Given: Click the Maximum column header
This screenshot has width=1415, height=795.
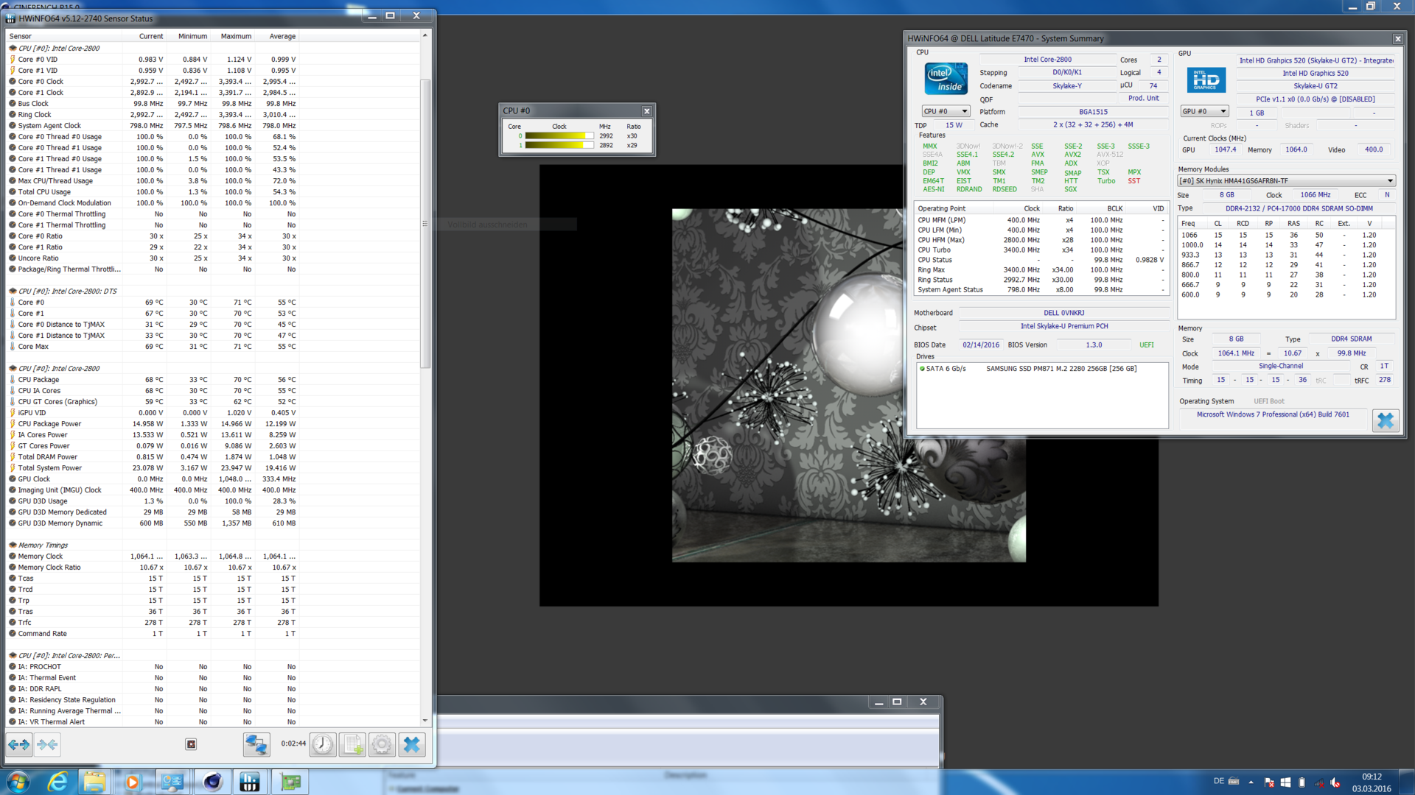Looking at the screenshot, I should pyautogui.click(x=236, y=36).
